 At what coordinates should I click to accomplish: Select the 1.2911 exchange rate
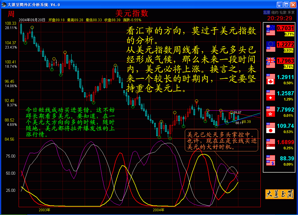(x=285, y=77)
